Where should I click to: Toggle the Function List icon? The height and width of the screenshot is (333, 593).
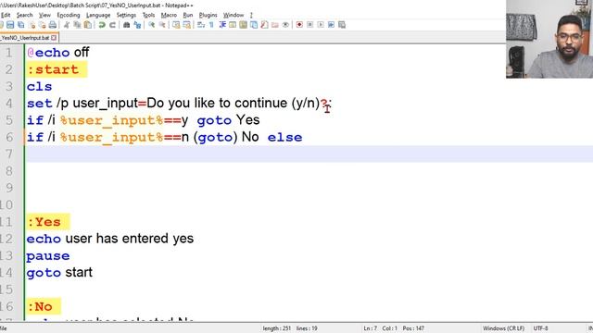click(264, 25)
